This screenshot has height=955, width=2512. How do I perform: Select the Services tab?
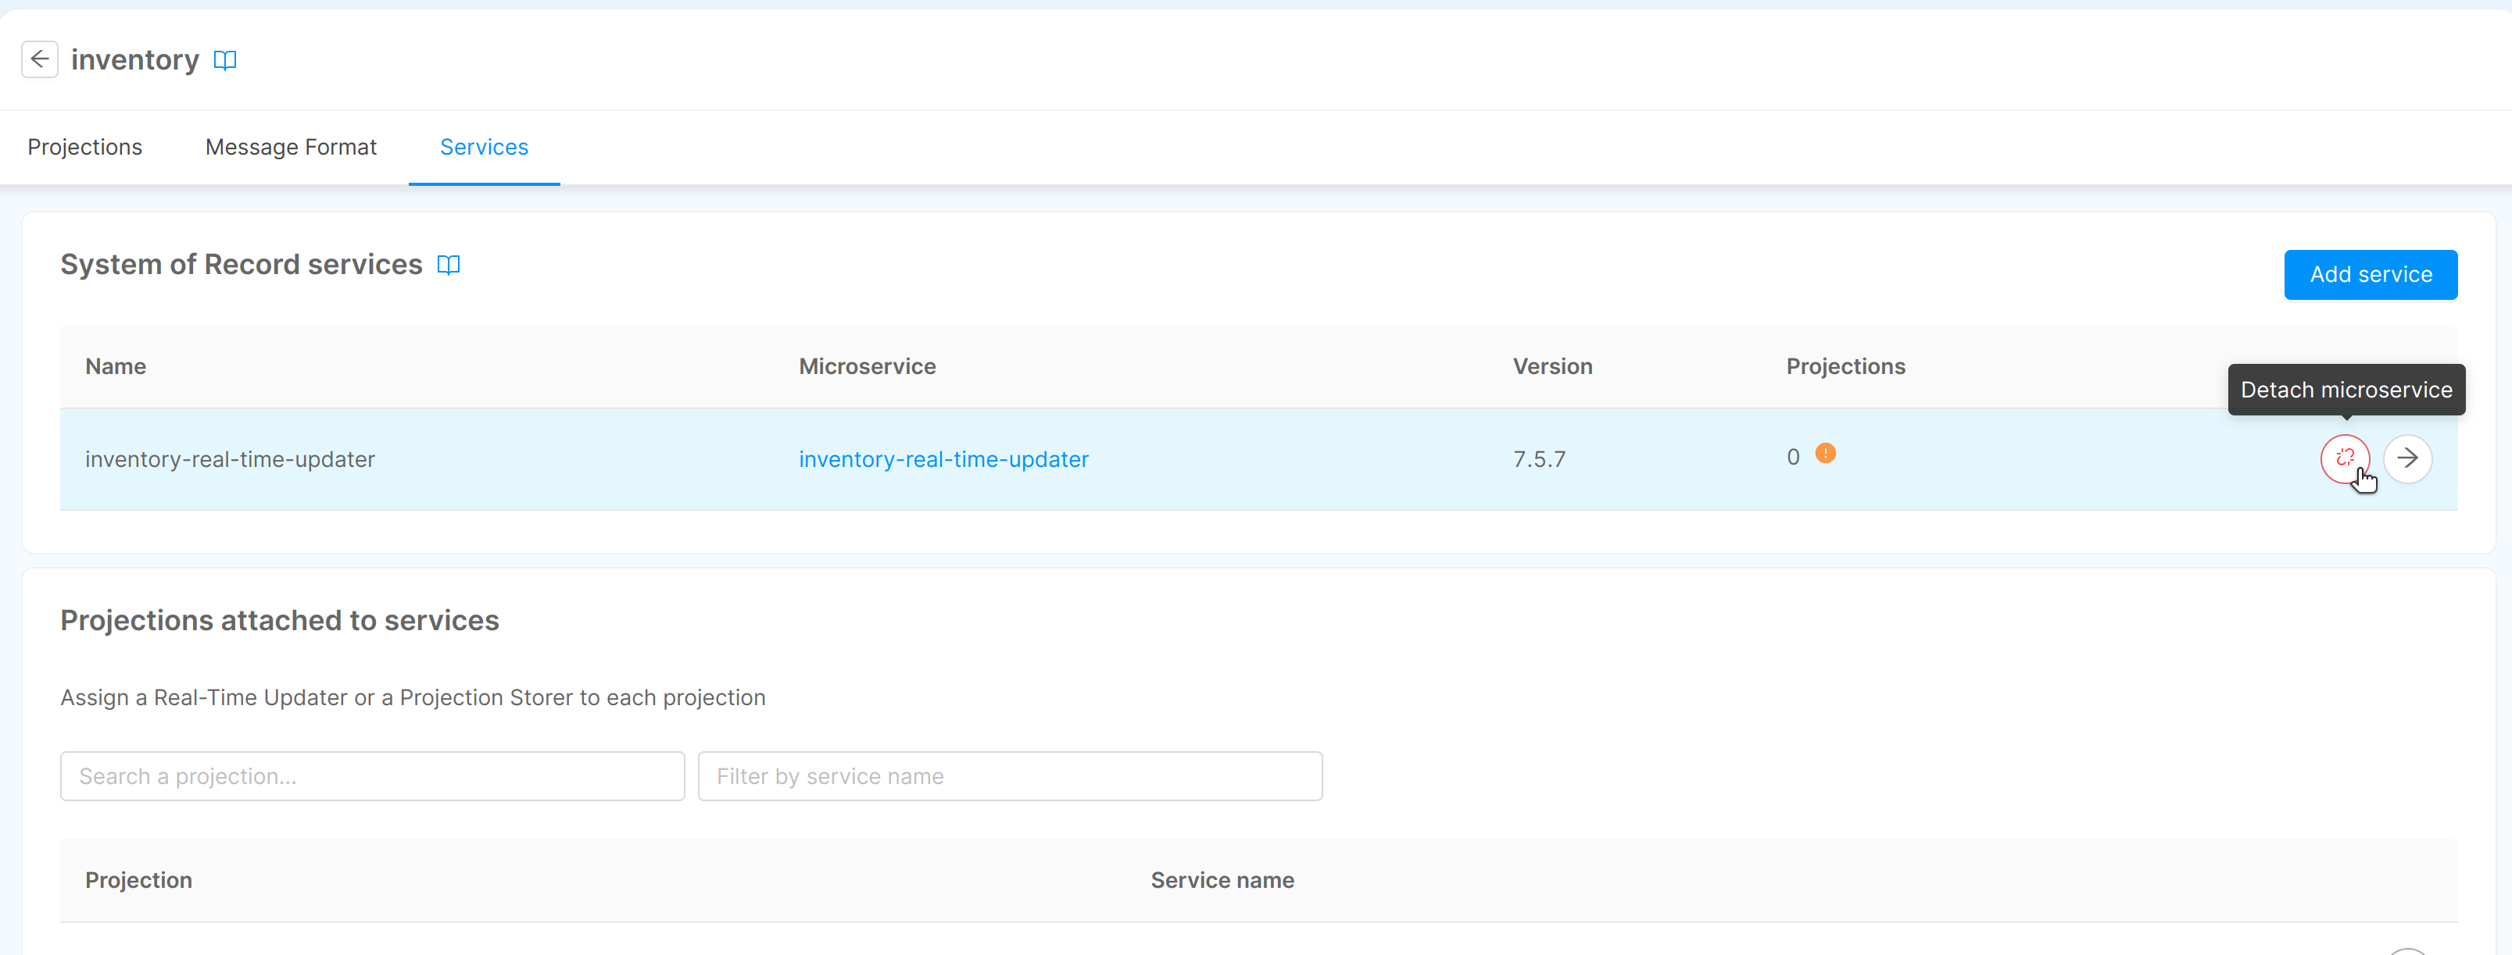click(x=484, y=147)
